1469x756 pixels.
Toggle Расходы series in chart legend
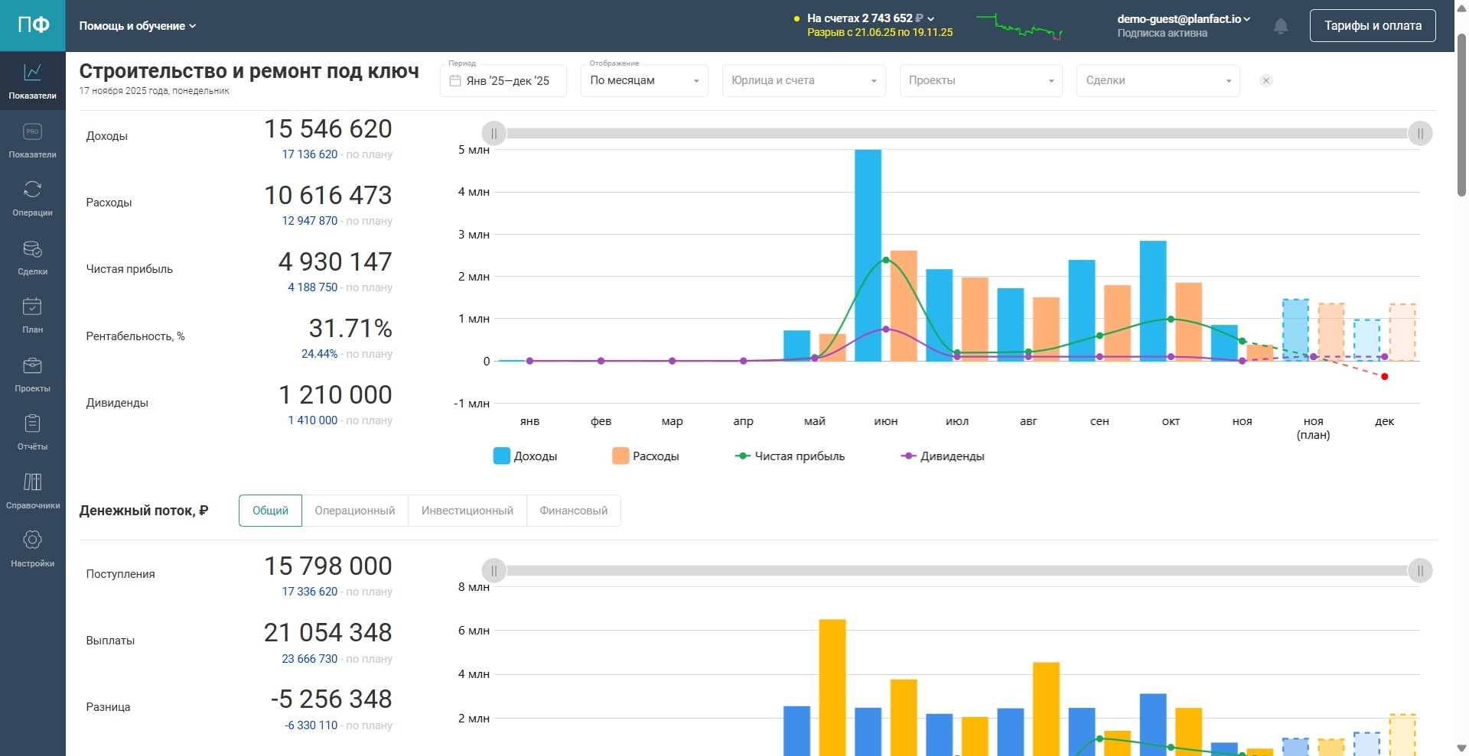tap(646, 456)
